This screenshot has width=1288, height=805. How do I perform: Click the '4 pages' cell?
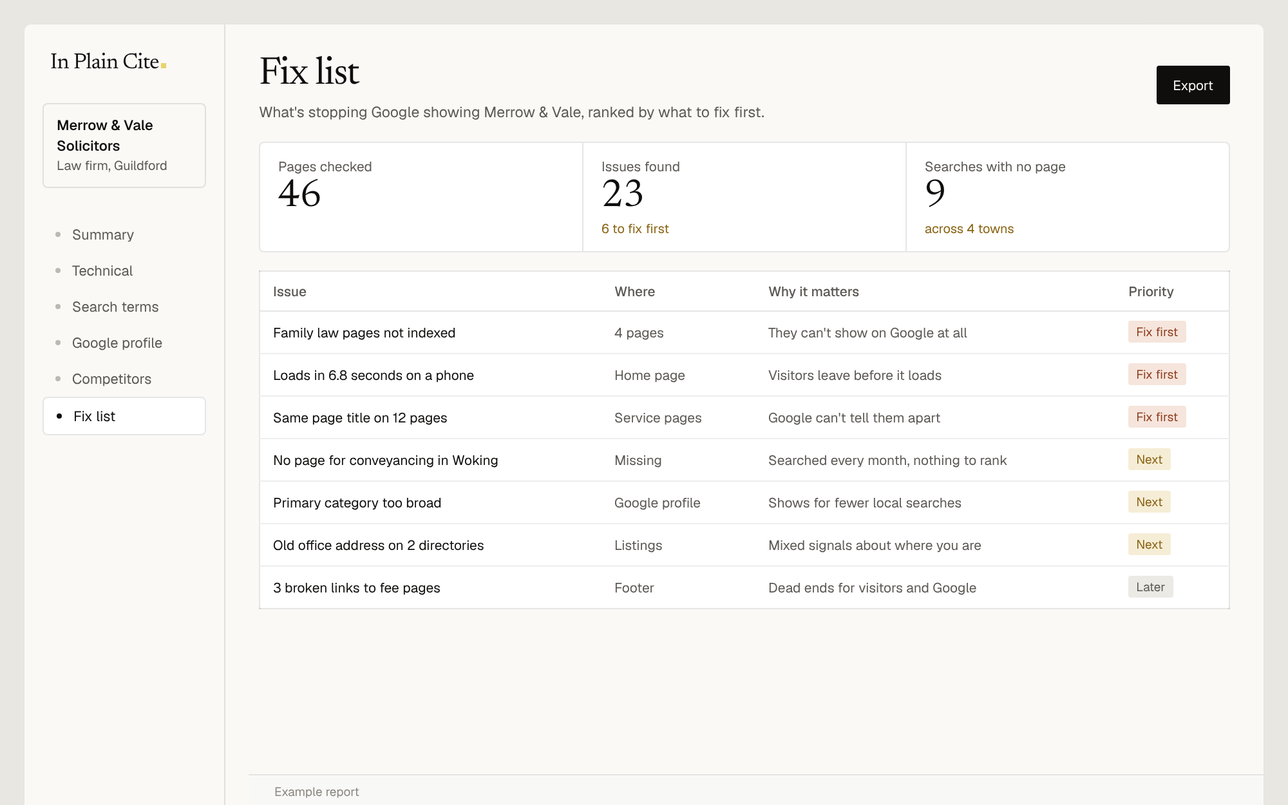(639, 333)
